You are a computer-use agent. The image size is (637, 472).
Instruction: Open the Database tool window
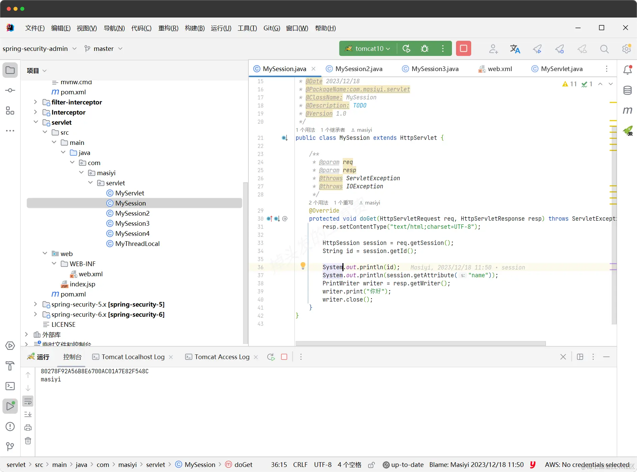coord(628,90)
